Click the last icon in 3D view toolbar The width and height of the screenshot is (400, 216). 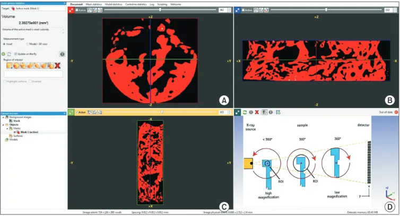point(278,112)
